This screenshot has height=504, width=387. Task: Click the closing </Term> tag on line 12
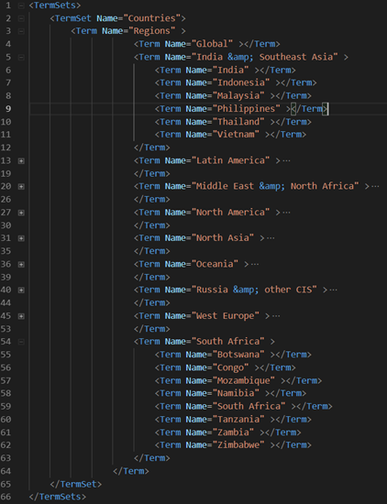pos(152,148)
